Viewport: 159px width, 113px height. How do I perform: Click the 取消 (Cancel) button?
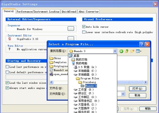(x=138, y=95)
